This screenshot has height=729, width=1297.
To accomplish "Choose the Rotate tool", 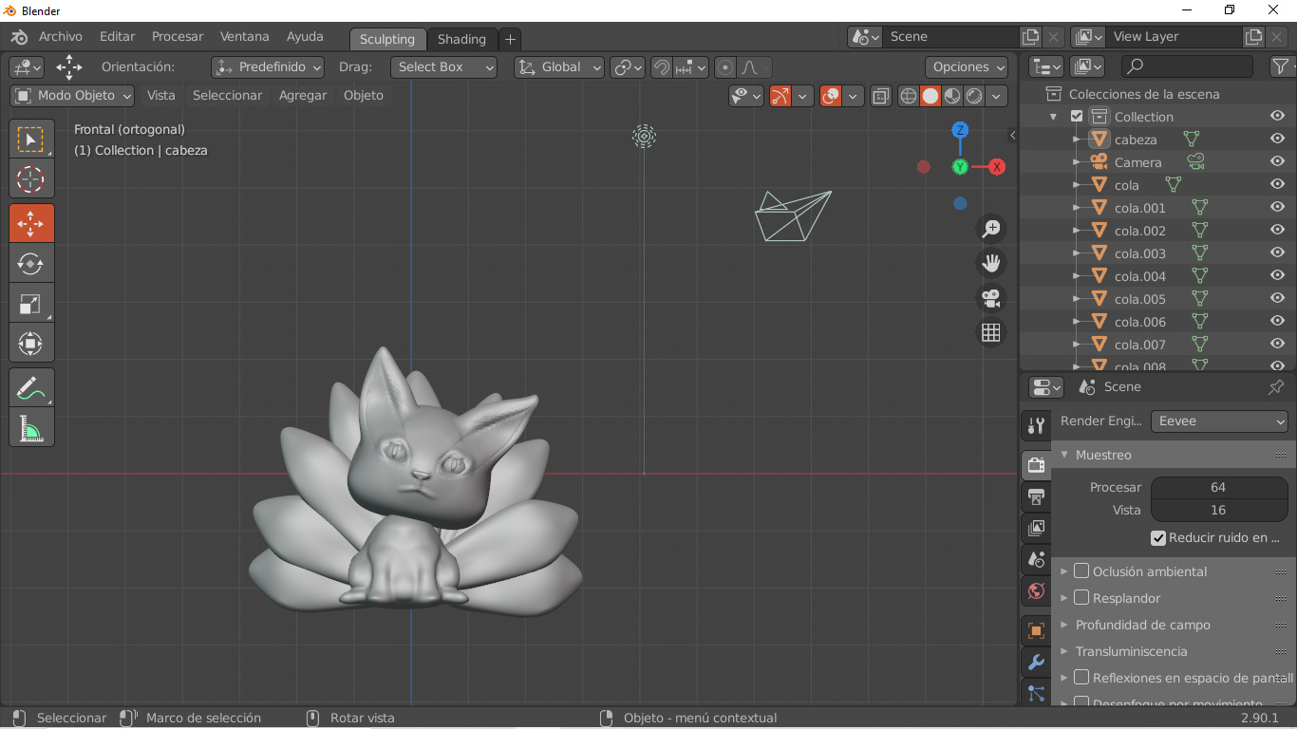I will pos(31,264).
